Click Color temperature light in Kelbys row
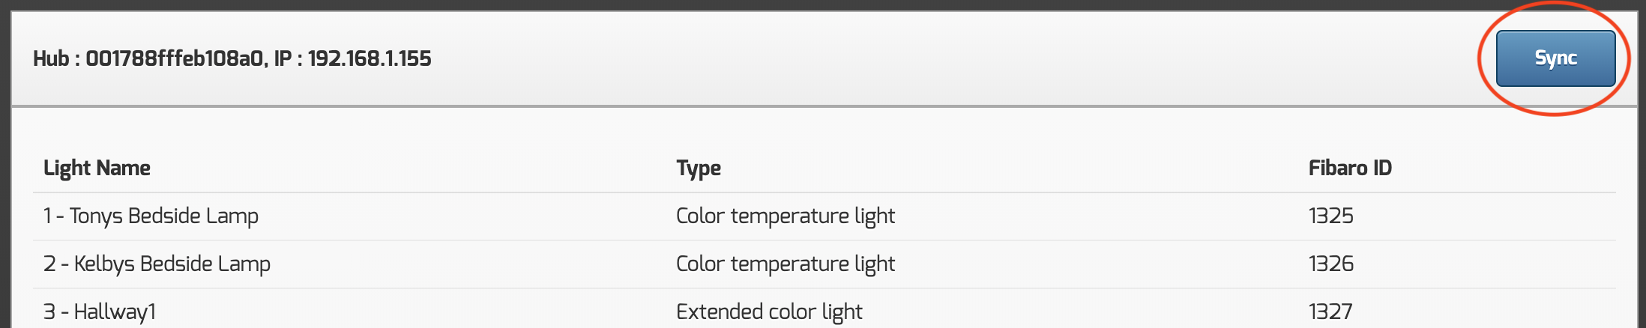Viewport: 1646px width, 328px height. 786,264
